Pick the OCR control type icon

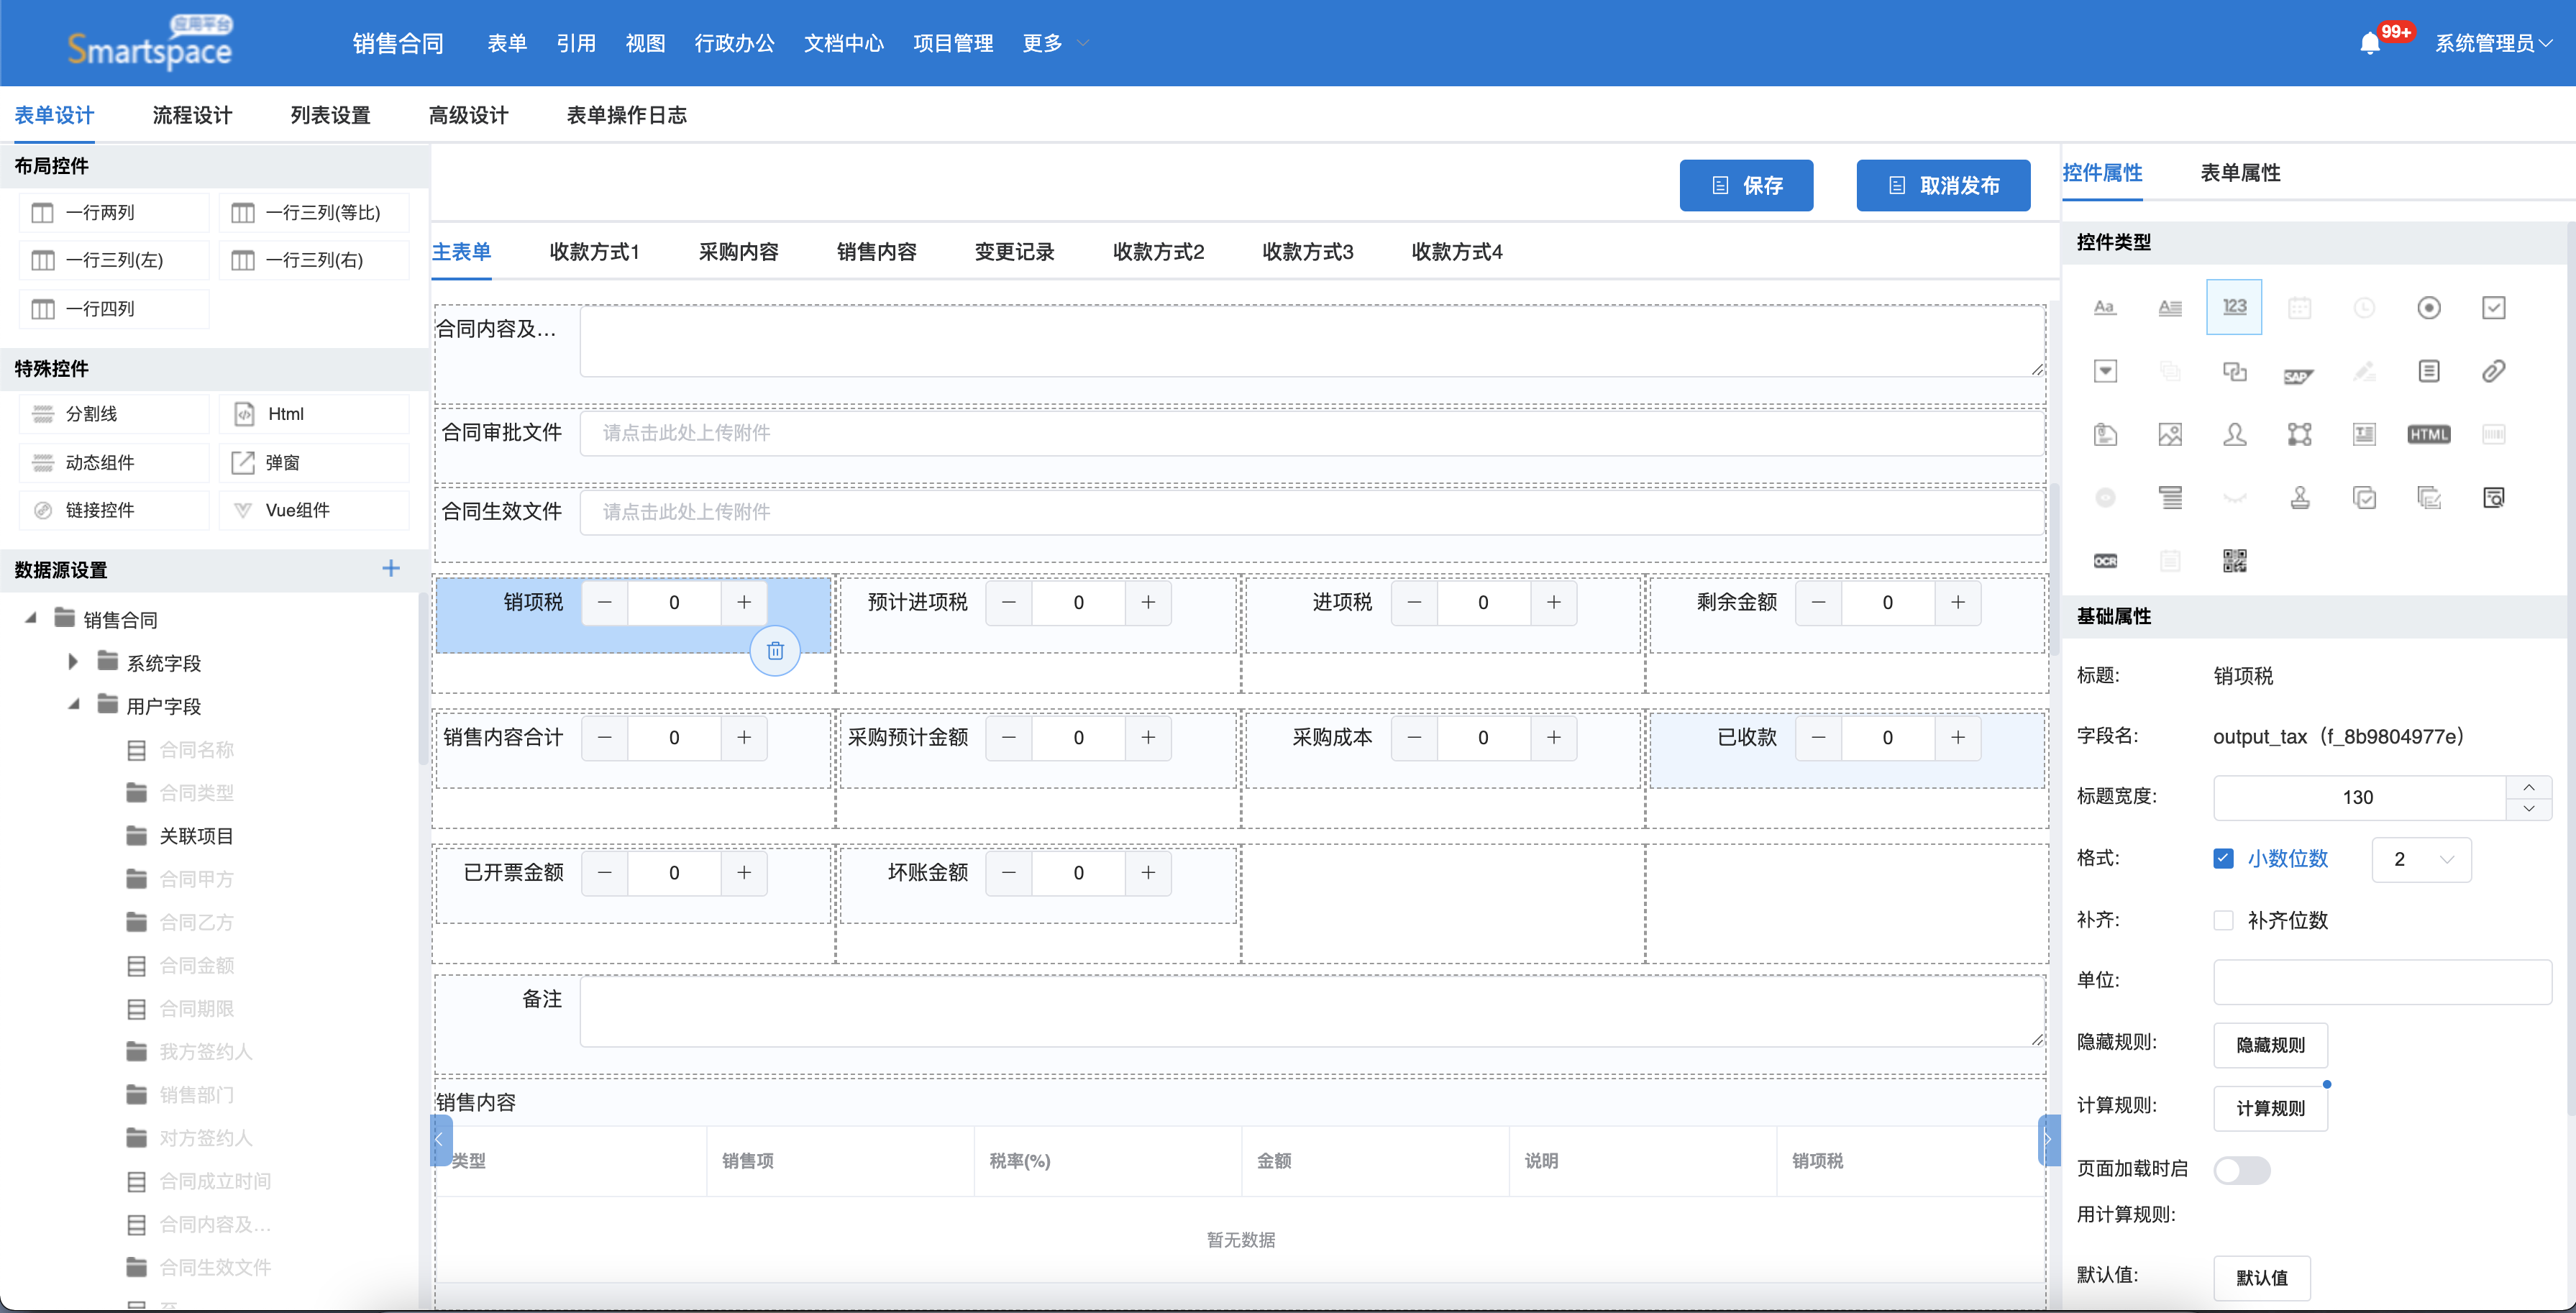pyautogui.click(x=2105, y=561)
